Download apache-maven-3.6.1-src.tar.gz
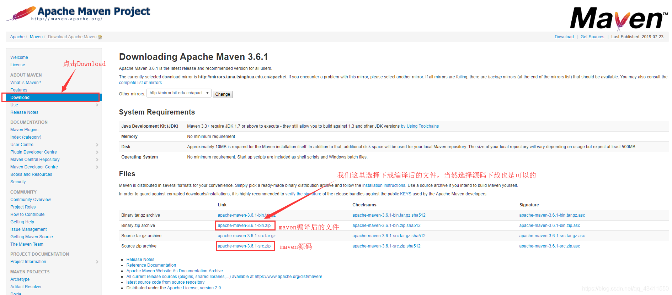Screen dimensions: 672x295 (247, 236)
